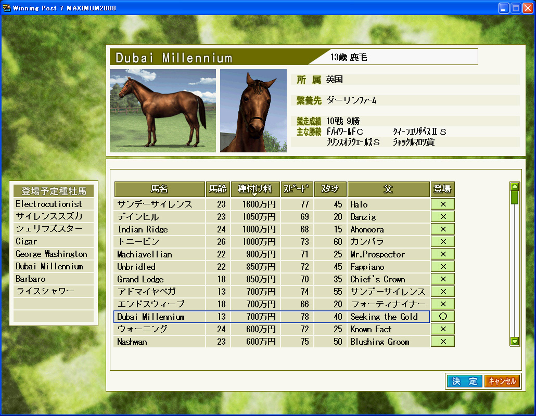
Task: Sort by 馬名 column header
Action: point(160,189)
